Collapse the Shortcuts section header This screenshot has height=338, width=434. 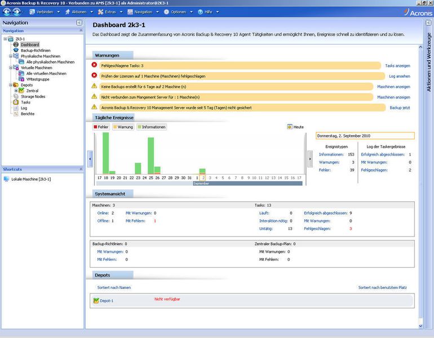[81, 169]
